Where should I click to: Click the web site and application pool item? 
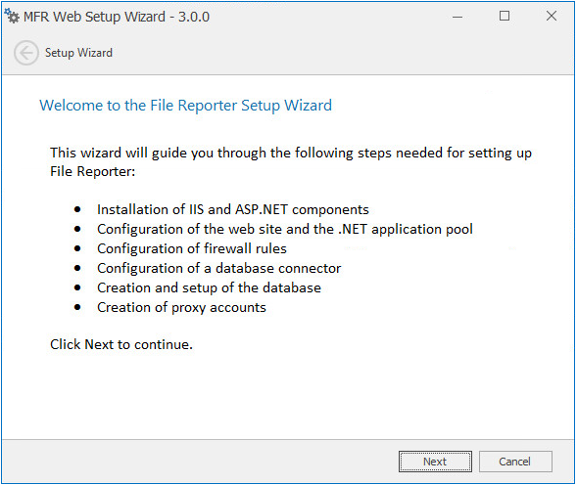point(285,229)
